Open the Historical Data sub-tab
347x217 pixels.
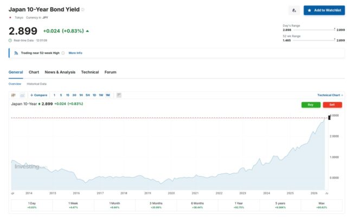click(36, 84)
